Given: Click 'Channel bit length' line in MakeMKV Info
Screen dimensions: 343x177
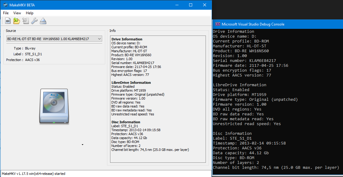Looking at the screenshot, I should (x=150, y=150).
